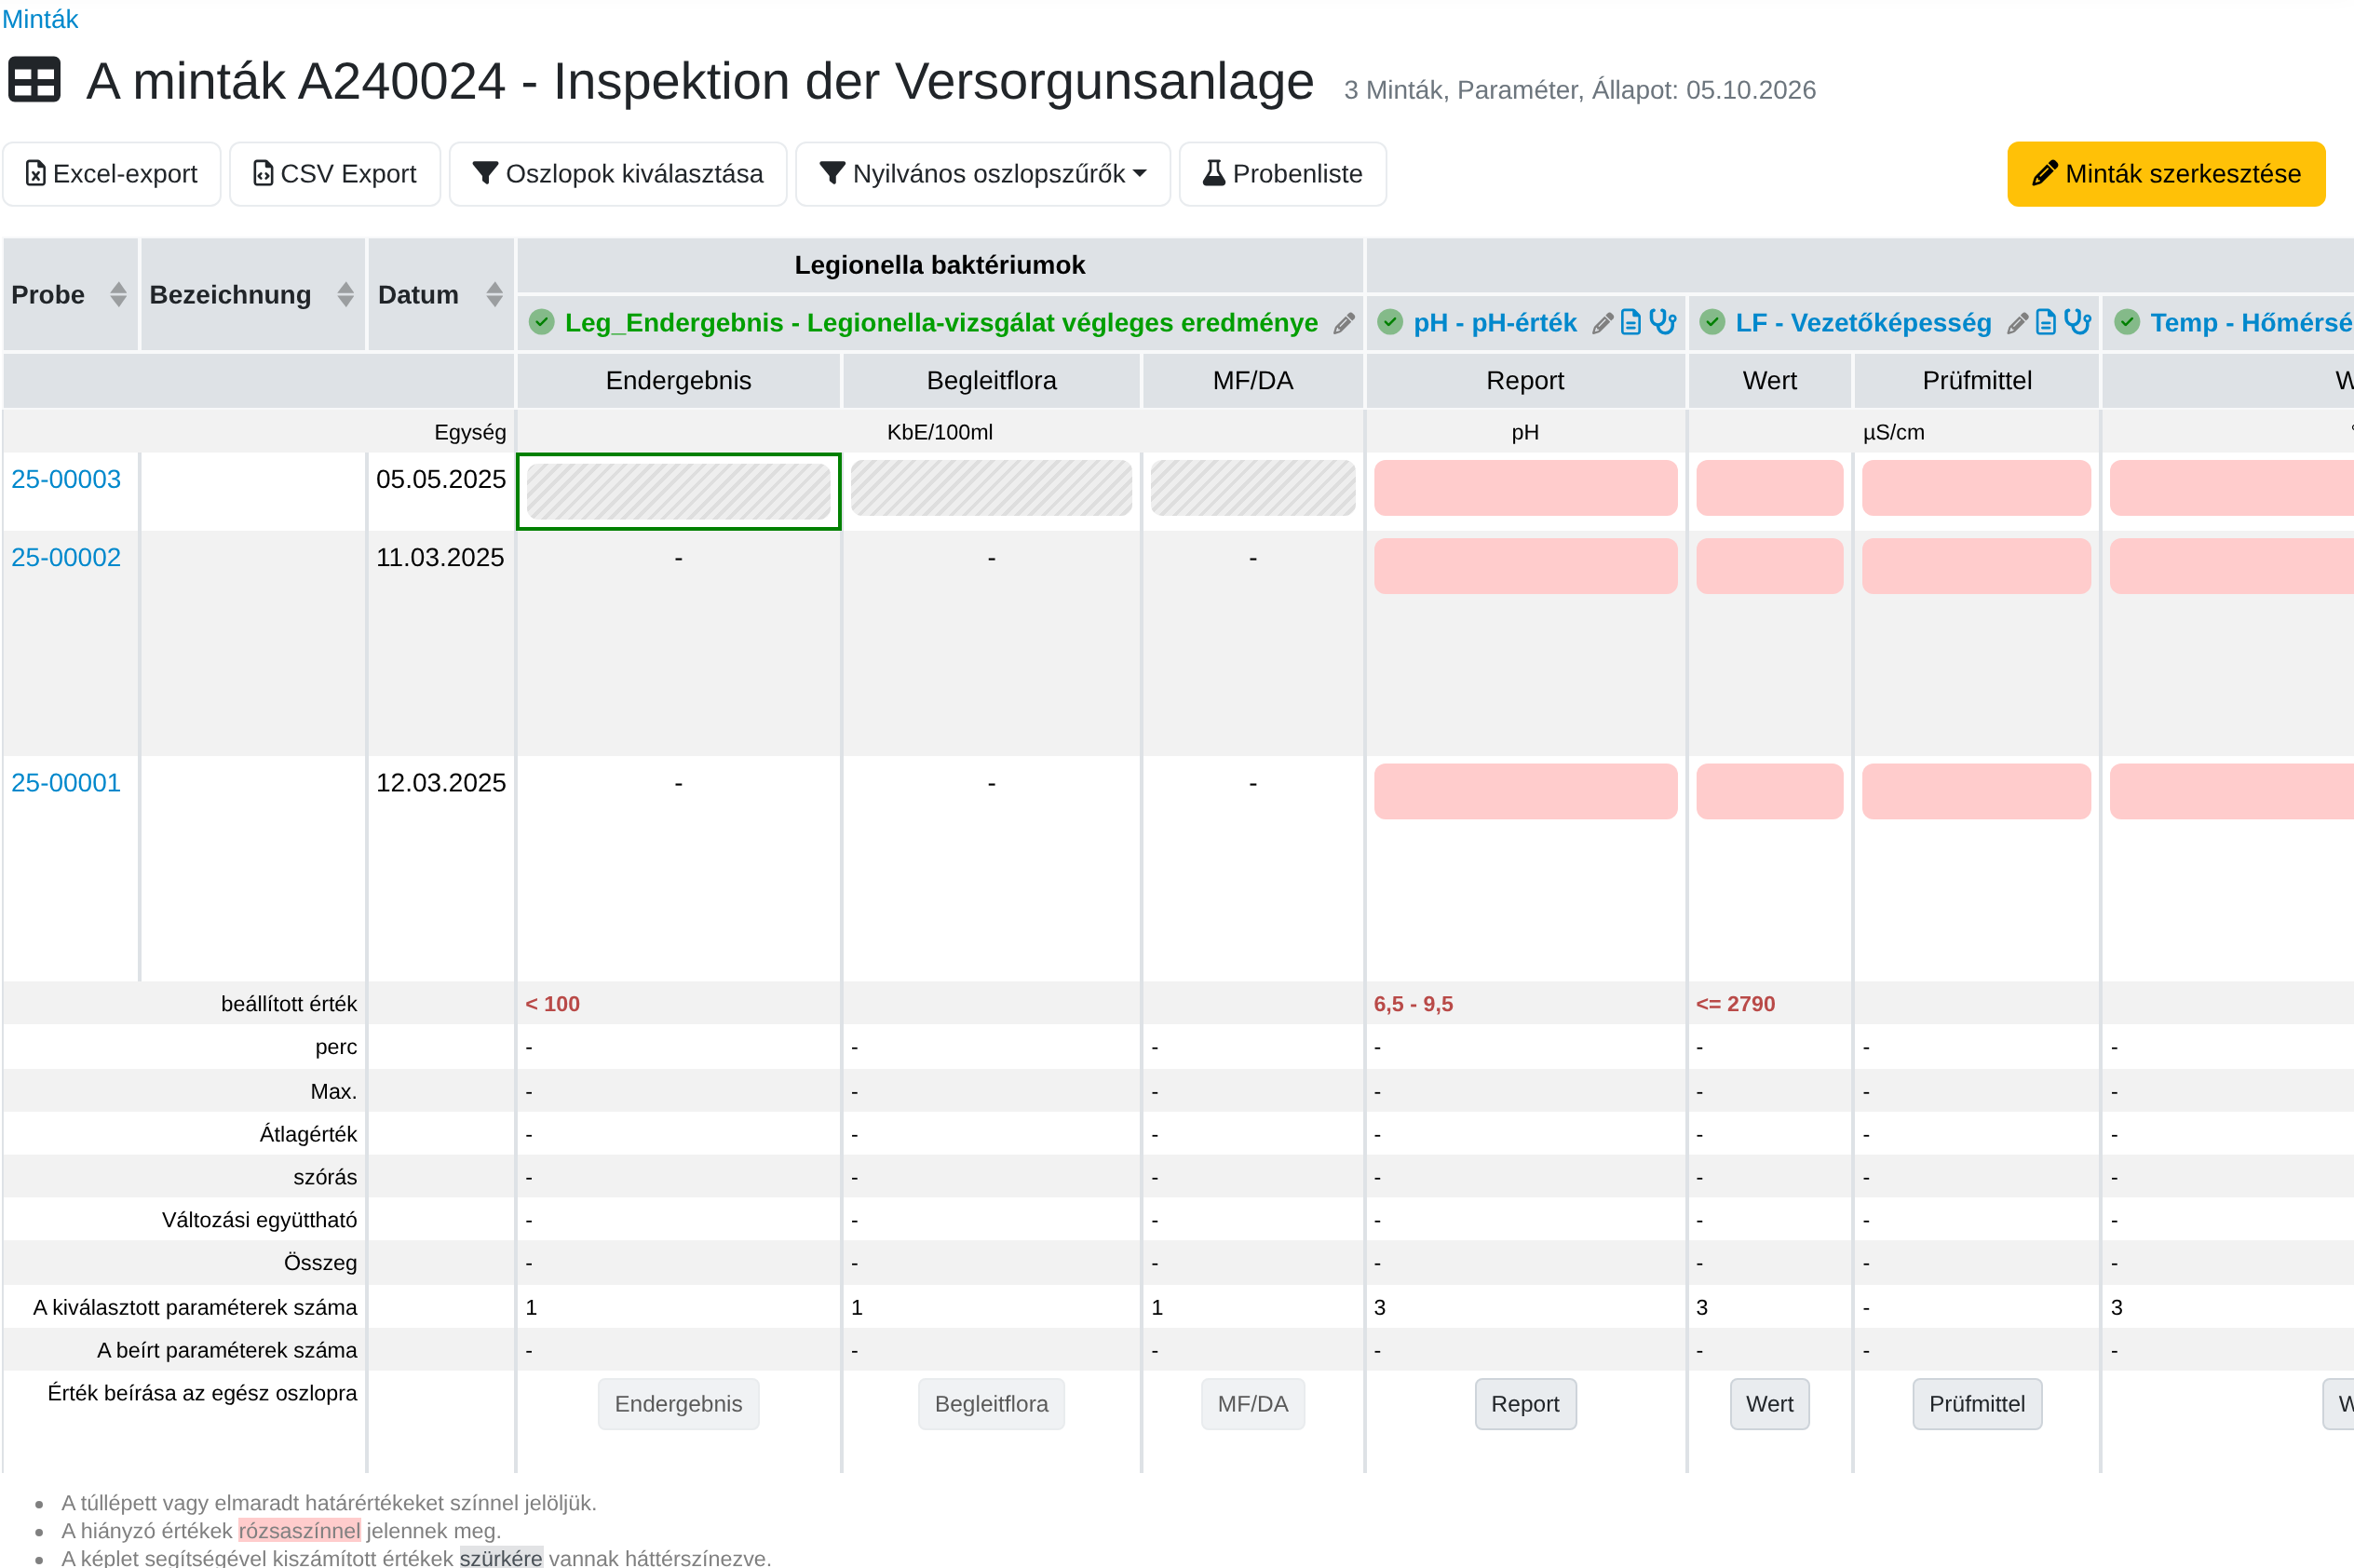The width and height of the screenshot is (2354, 1568).
Task: Click green check icon of Leg_Endergebnis
Action: (x=542, y=322)
